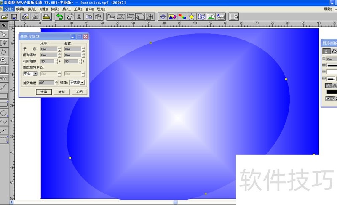Screen dimensions: 337x205
Task: Select the node edit arrow tool
Action: pyautogui.click(x=4, y=35)
